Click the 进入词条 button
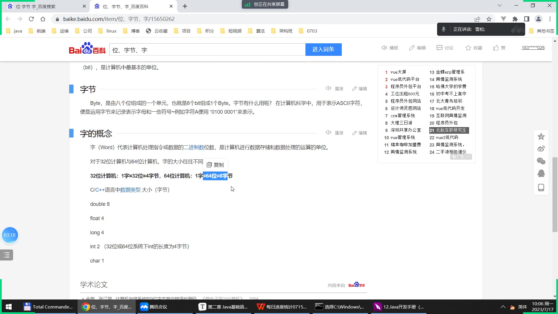Viewport: 558px width, 314px height. tap(323, 49)
